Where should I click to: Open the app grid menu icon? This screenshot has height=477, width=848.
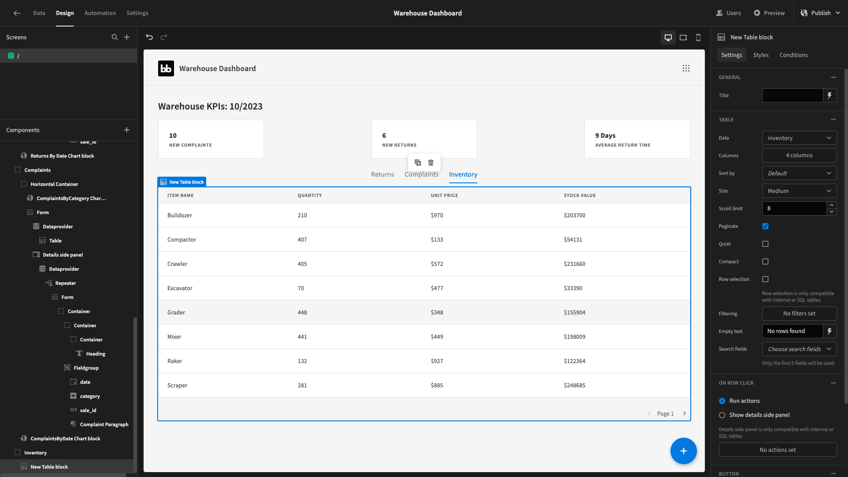(686, 68)
